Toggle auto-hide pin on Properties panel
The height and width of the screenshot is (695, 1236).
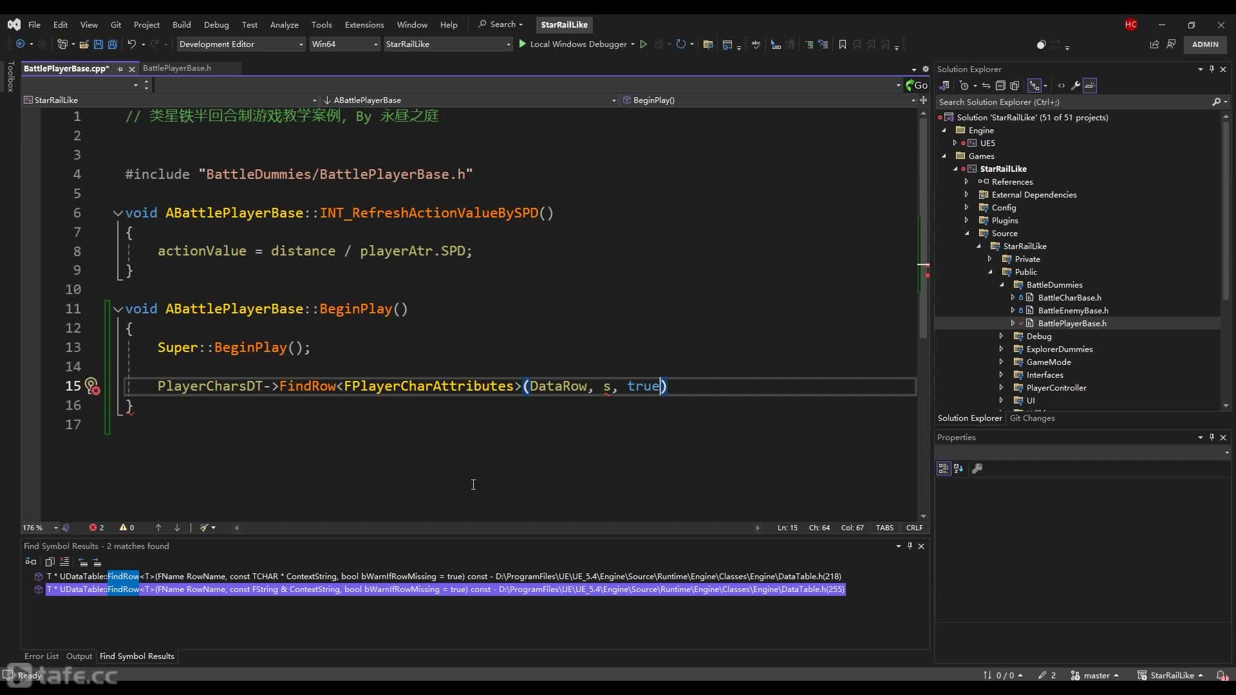[x=1212, y=437]
